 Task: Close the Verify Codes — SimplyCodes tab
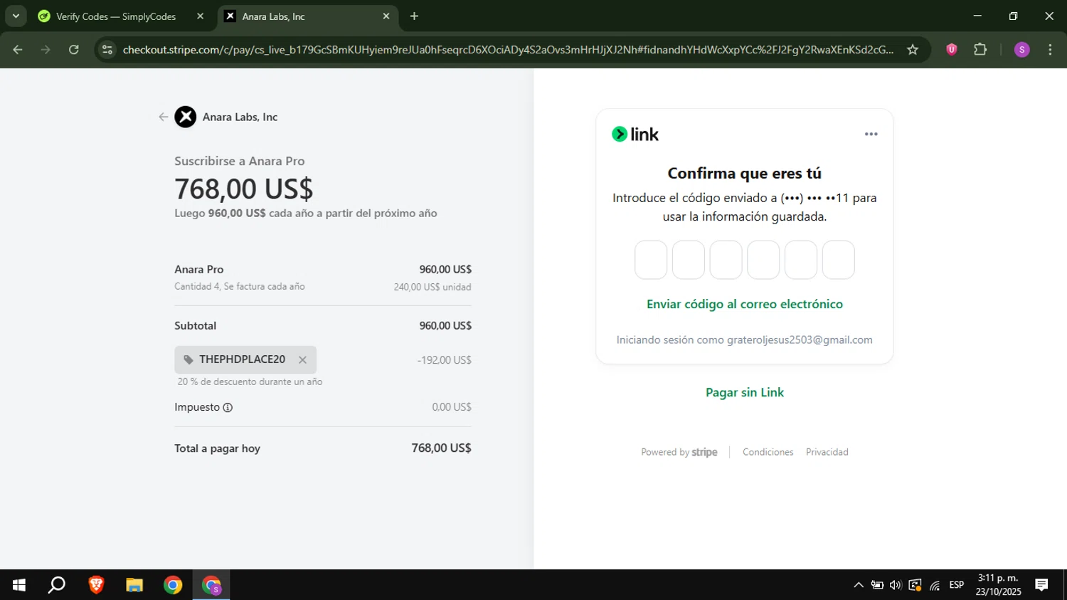pyautogui.click(x=200, y=16)
